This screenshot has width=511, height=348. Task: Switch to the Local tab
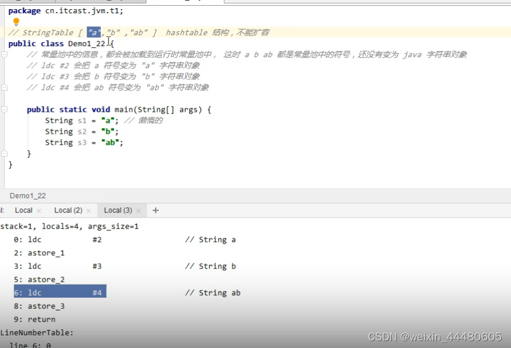(x=24, y=210)
